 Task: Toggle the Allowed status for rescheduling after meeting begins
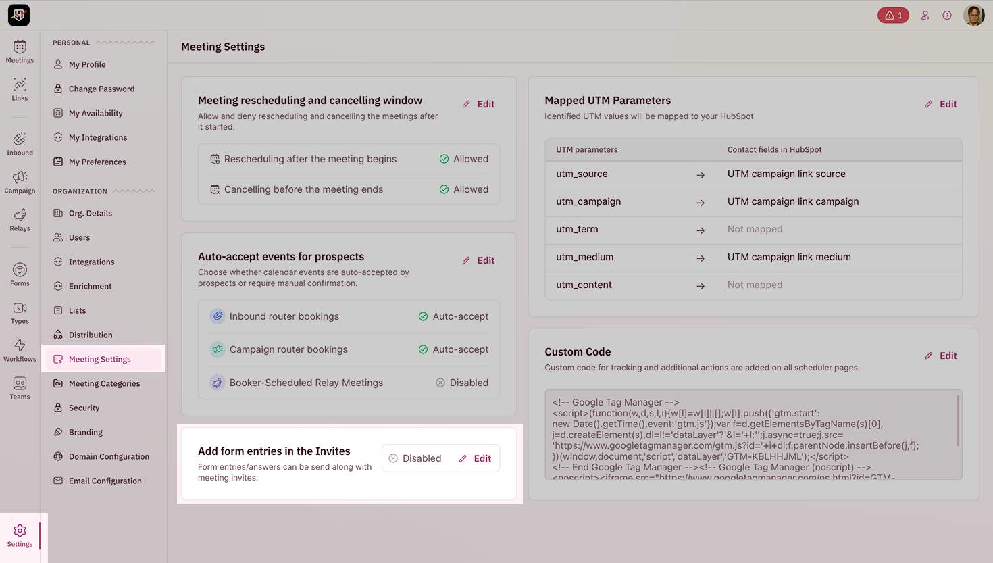463,158
